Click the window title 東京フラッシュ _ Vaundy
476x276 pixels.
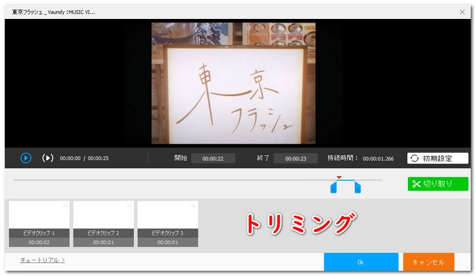coord(54,12)
